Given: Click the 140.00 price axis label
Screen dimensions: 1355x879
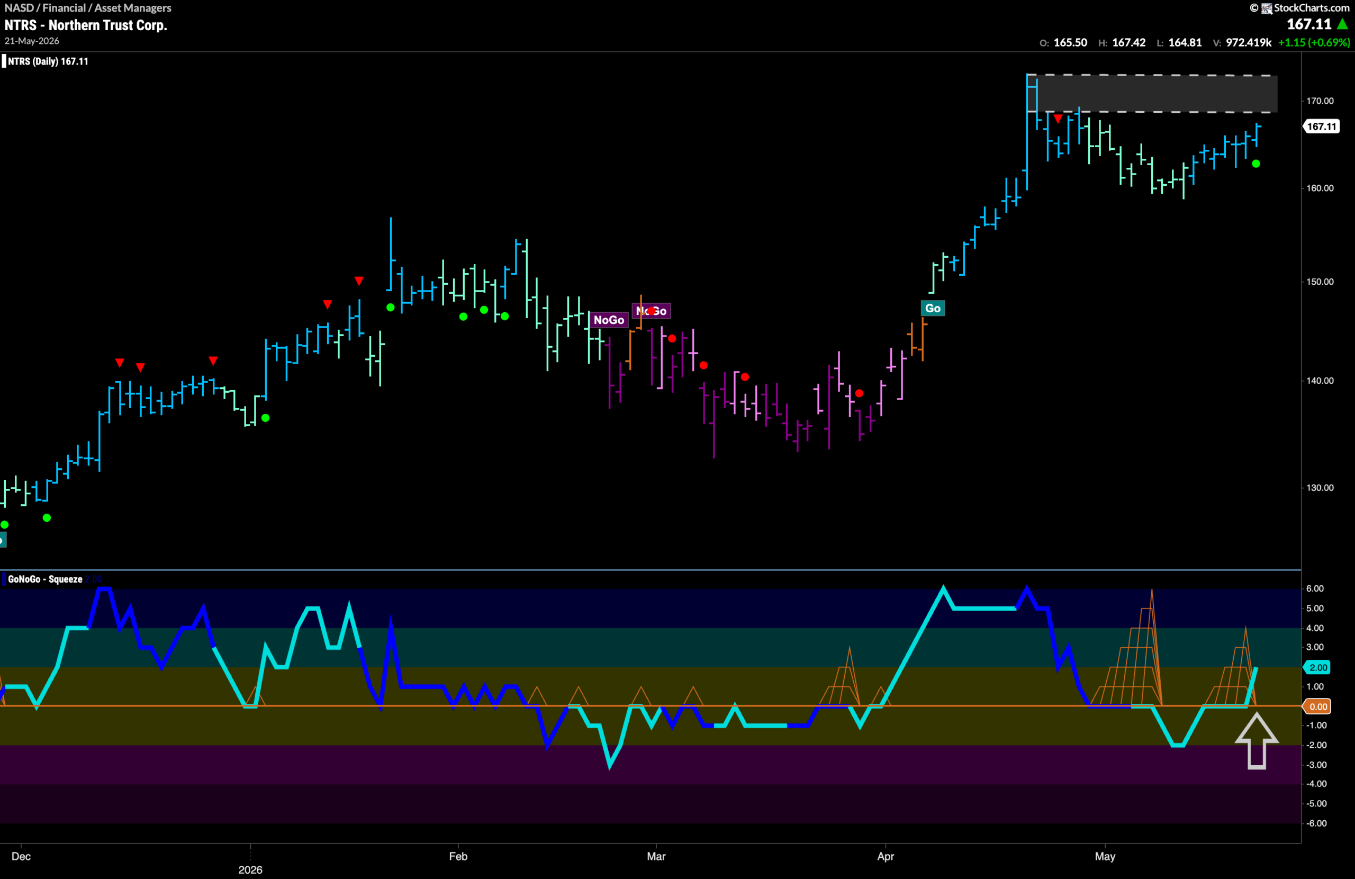Looking at the screenshot, I should click(x=1320, y=380).
